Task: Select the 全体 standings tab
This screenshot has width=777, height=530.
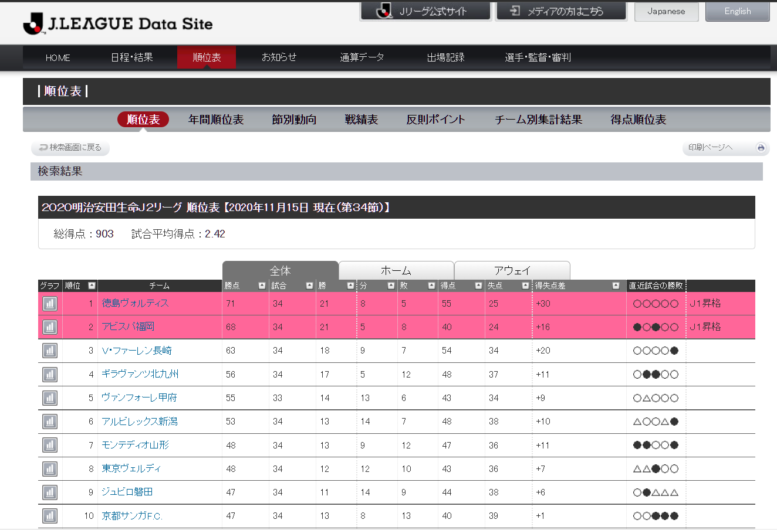Action: [x=281, y=270]
